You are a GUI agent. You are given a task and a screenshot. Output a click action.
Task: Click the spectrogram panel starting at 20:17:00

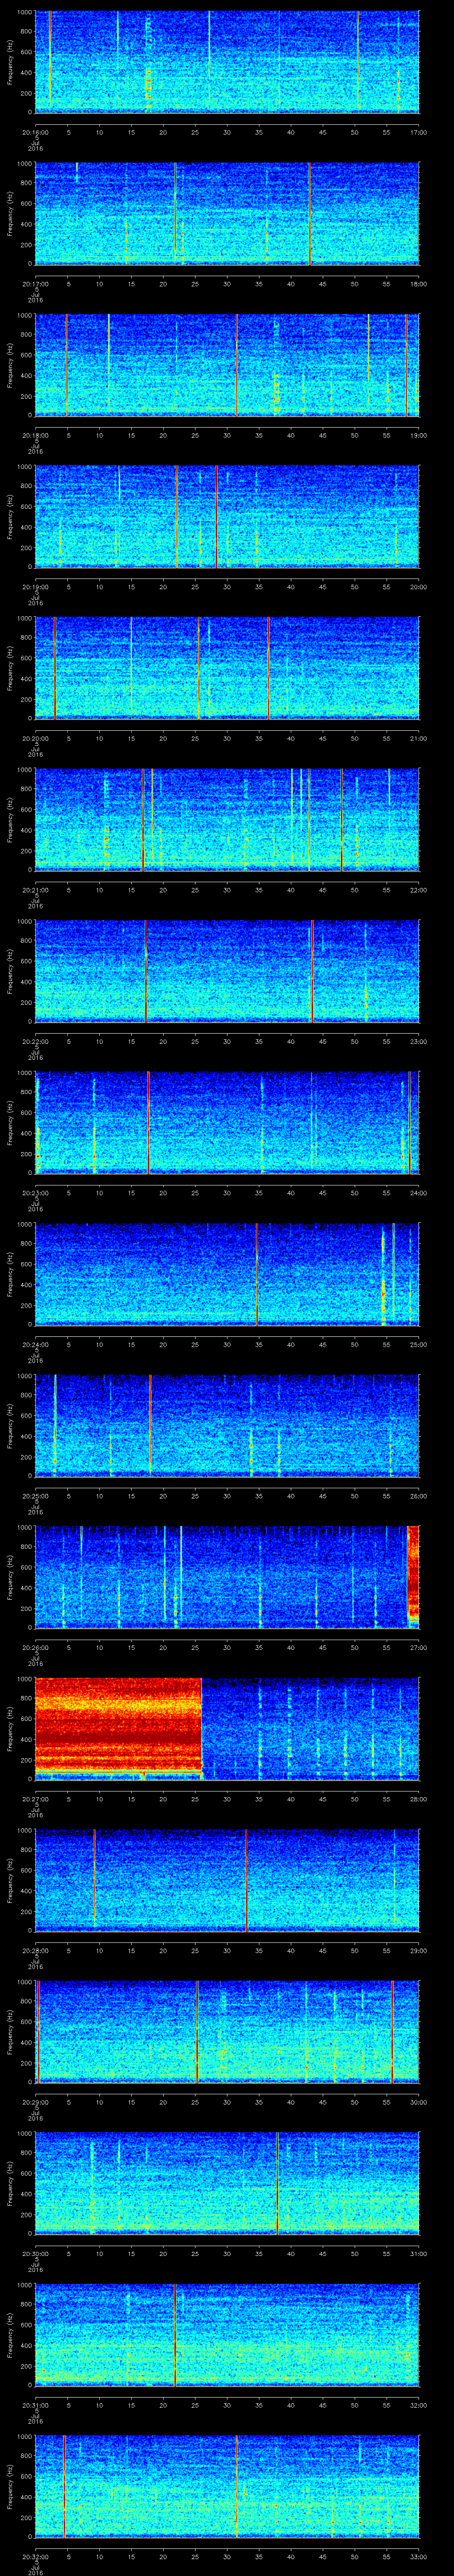point(227,214)
